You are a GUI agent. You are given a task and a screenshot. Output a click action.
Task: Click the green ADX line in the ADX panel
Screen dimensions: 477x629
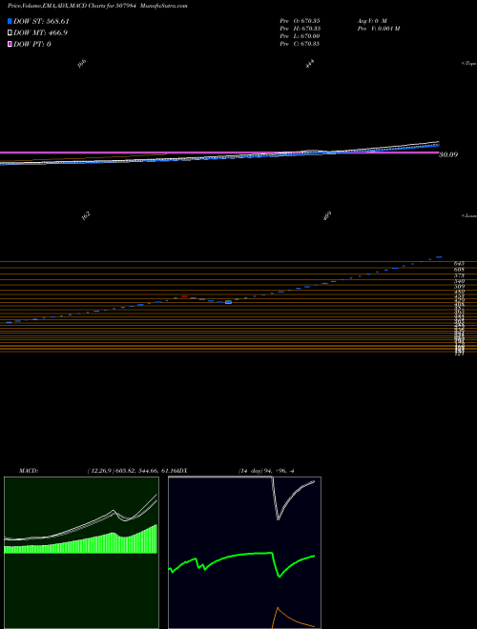coord(241,556)
